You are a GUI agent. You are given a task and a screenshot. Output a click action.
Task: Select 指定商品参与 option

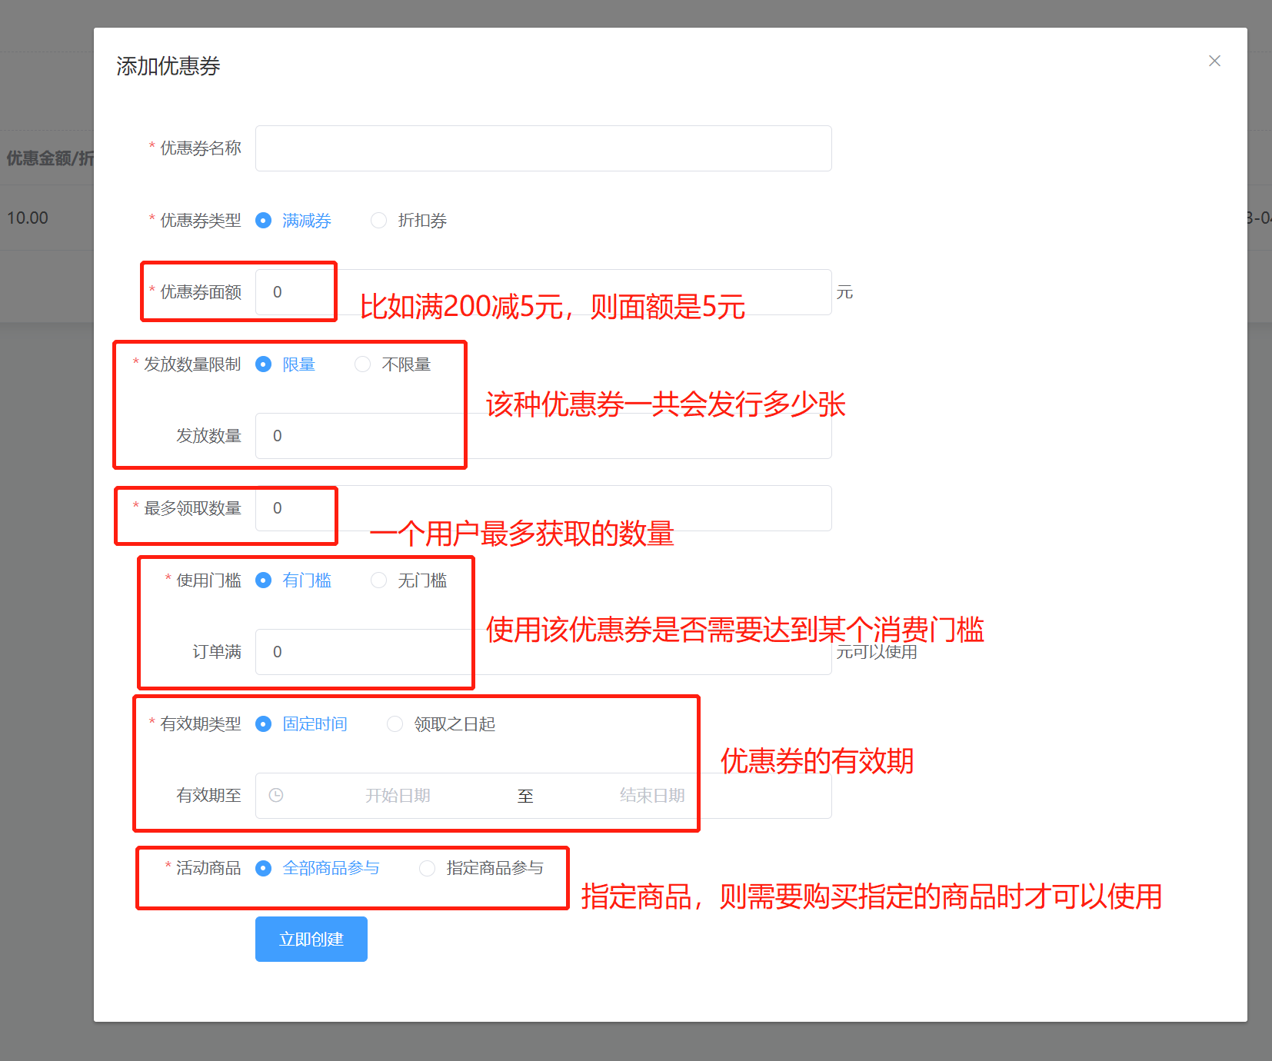tap(481, 868)
